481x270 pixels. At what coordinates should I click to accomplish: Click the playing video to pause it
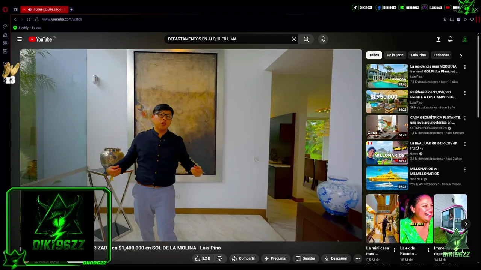(191, 145)
